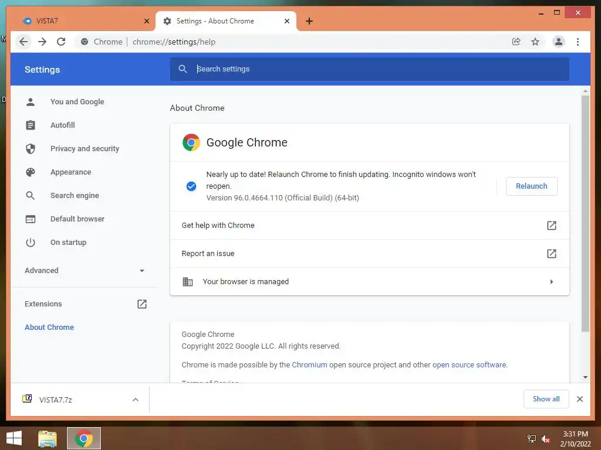Expand the Advanced section
Image resolution: width=601 pixels, height=450 pixels.
tap(85, 271)
